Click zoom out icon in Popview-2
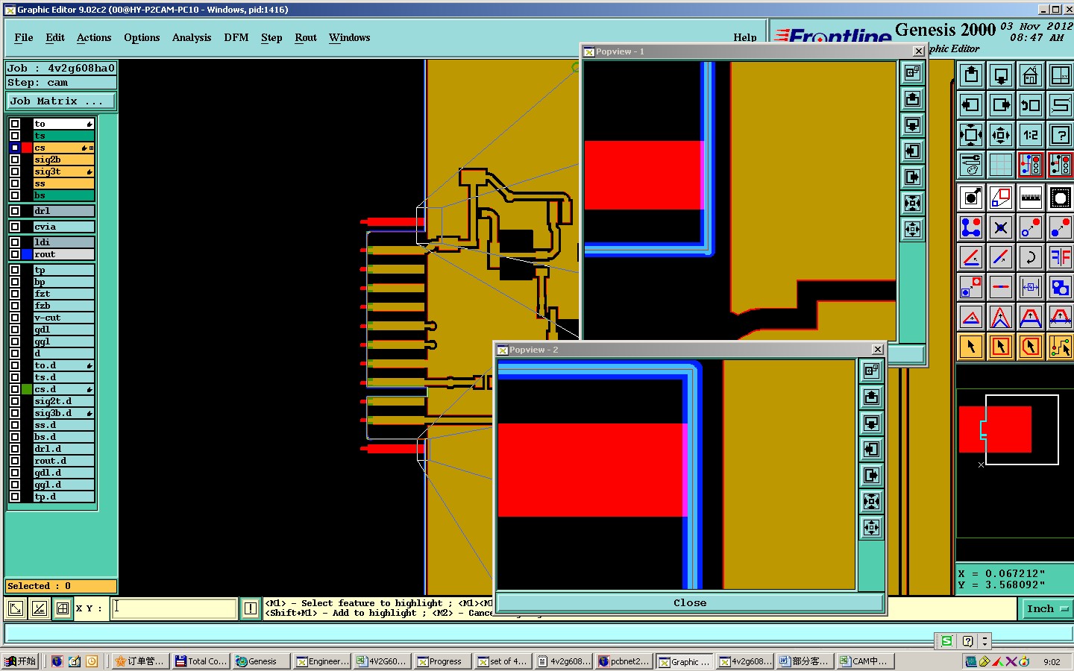The height and width of the screenshot is (671, 1074). click(x=871, y=527)
